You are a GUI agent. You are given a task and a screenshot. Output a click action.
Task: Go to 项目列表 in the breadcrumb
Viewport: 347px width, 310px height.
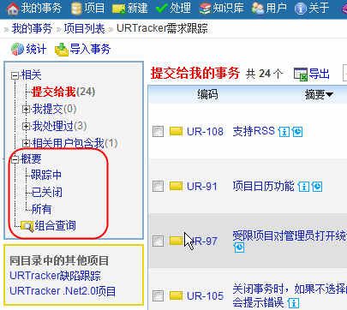click(x=85, y=28)
